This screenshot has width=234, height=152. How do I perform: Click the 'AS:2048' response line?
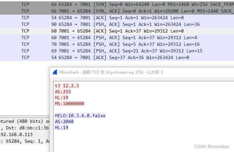click(64, 121)
